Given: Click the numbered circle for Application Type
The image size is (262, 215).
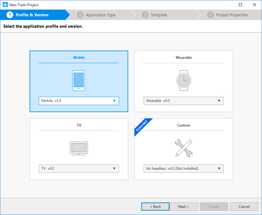Looking at the screenshot, I should click(80, 14).
